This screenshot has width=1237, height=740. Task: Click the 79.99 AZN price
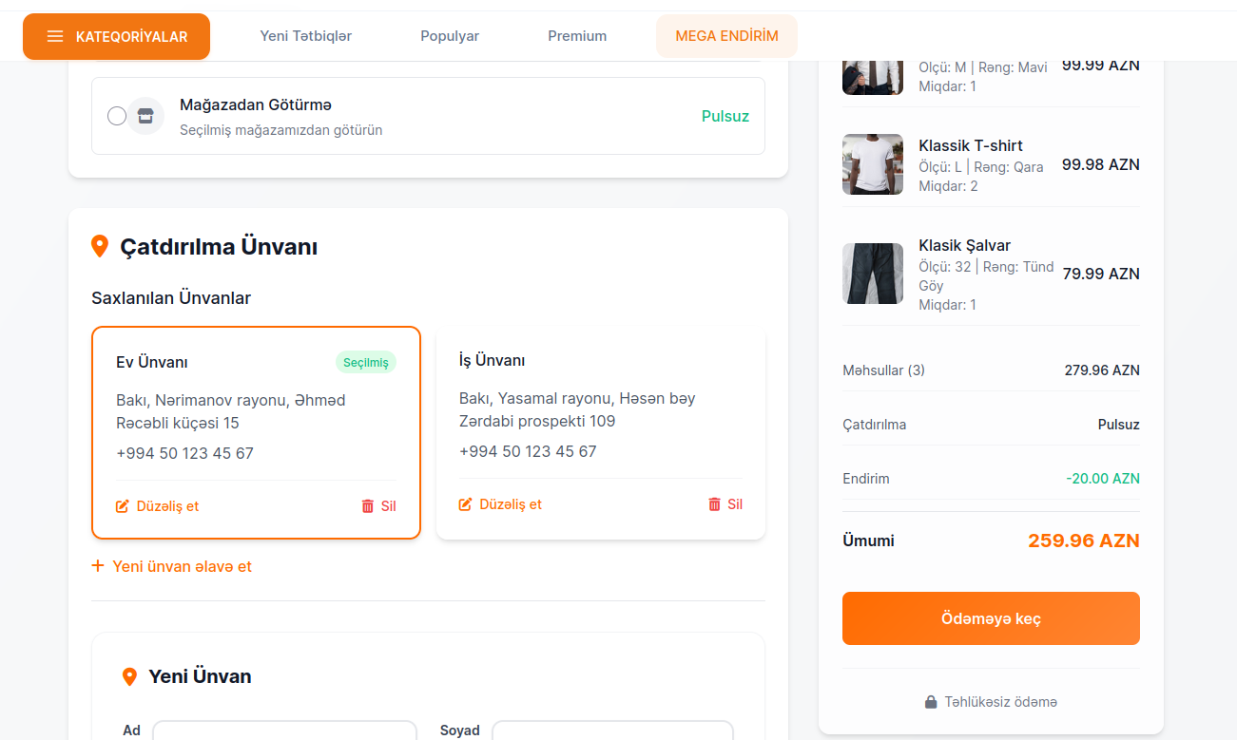point(1101,274)
